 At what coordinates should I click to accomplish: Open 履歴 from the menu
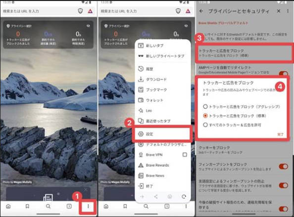click(x=163, y=69)
